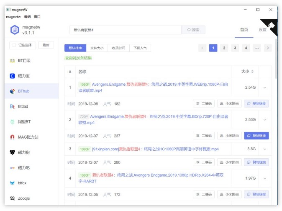Select 磁力吧 source in sidebar

pyautogui.click(x=32, y=167)
